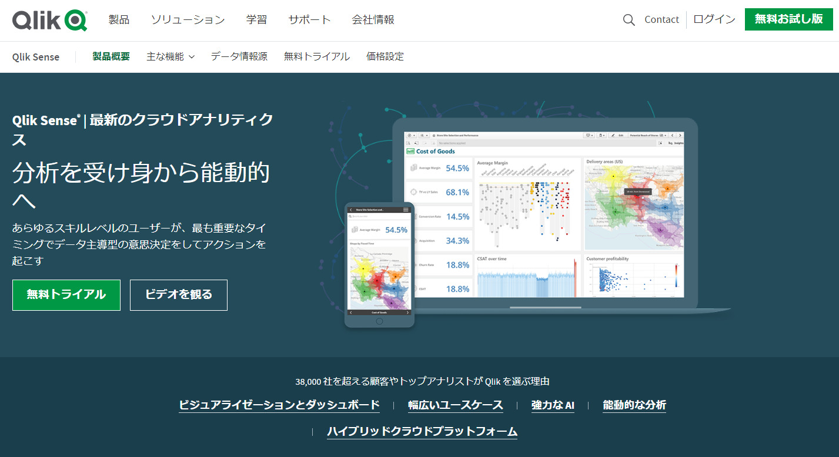This screenshot has width=839, height=457.
Task: Expand the 主な機能 dropdown
Action: click(171, 57)
